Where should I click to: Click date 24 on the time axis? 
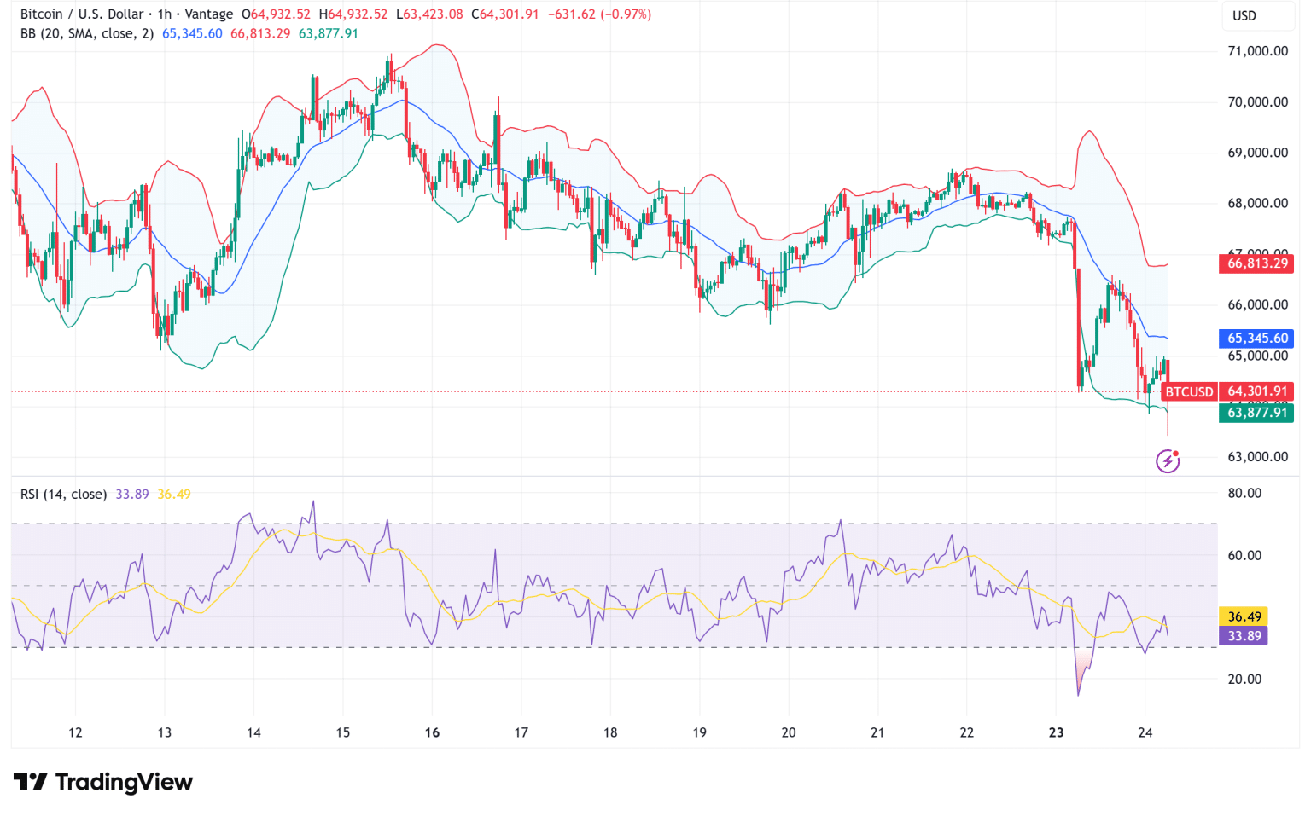coord(1145,732)
